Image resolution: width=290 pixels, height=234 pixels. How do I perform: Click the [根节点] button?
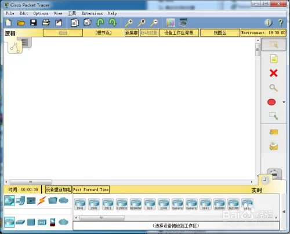(x=103, y=32)
